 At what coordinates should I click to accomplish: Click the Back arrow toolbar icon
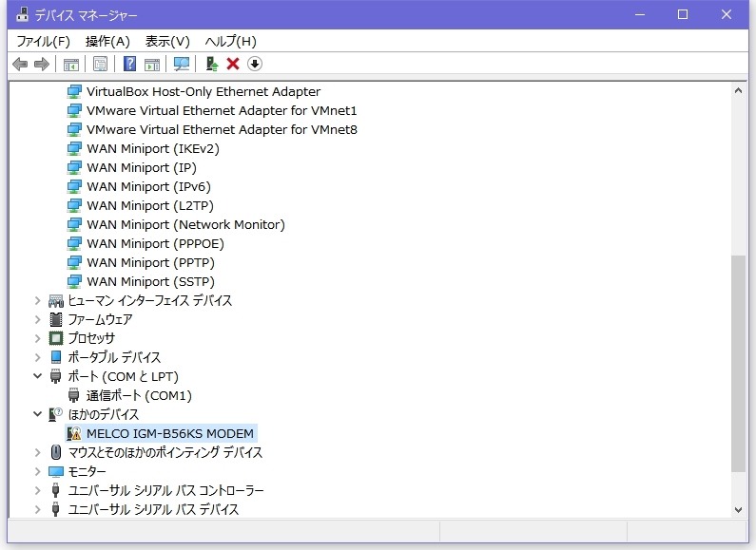pyautogui.click(x=20, y=64)
